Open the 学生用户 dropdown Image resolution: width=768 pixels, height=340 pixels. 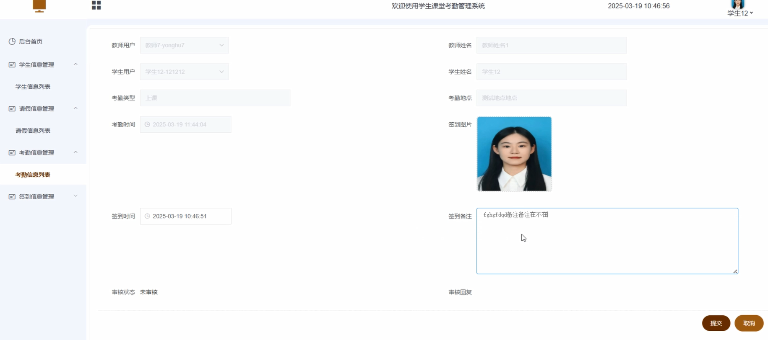pyautogui.click(x=184, y=72)
